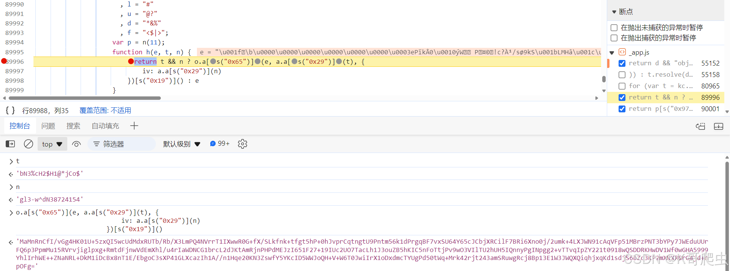730x271 pixels.
Task: Click the editor vertical scrollbar thumb
Action: point(604,79)
